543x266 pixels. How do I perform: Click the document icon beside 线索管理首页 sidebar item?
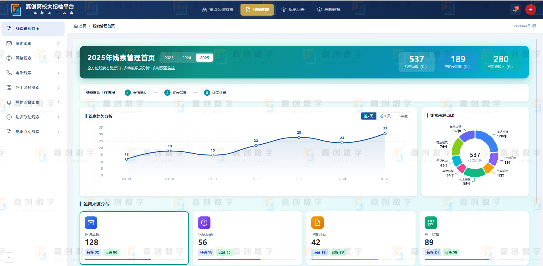pos(9,29)
